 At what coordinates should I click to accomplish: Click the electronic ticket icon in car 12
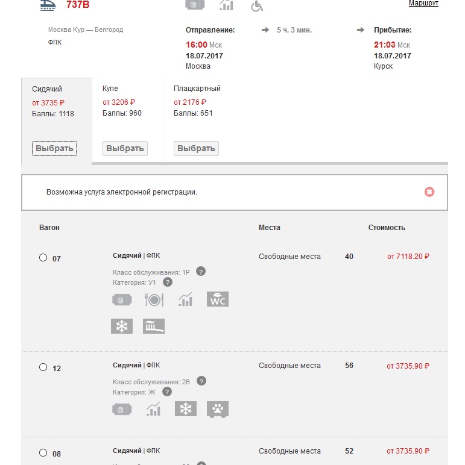click(x=122, y=410)
